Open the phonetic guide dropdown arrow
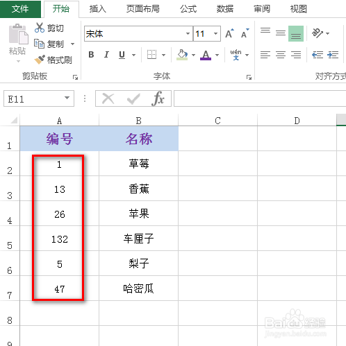The image size is (346, 346). (247, 55)
